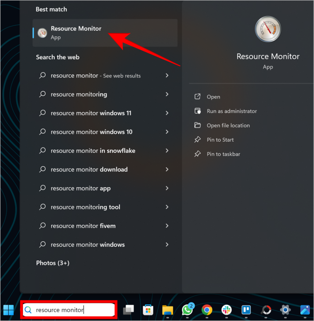Click the Open action for Resource Monitor
The image size is (314, 321).
pyautogui.click(x=213, y=97)
